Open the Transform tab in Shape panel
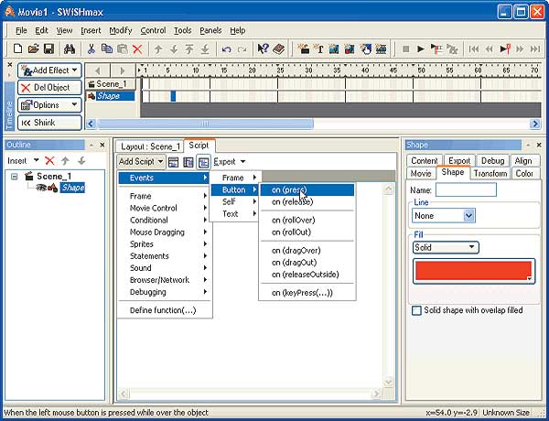 [x=490, y=173]
